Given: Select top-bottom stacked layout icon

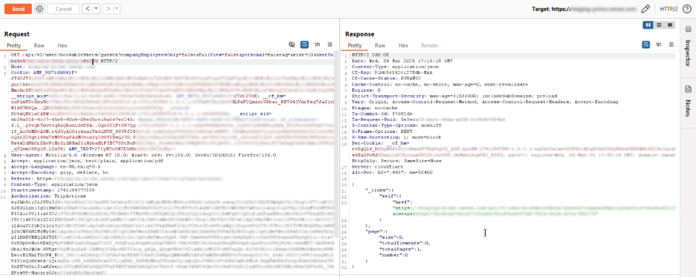Looking at the screenshot, I should 659,25.
